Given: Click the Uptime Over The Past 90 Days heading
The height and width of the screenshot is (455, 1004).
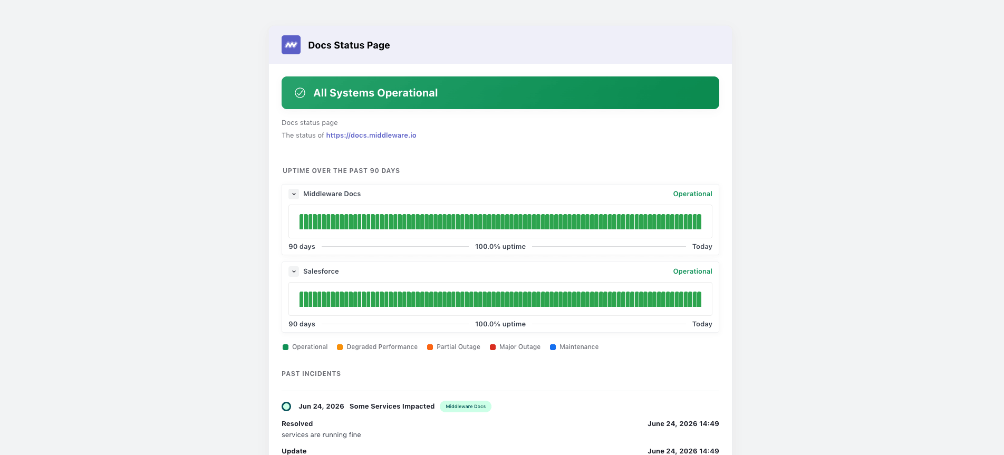Looking at the screenshot, I should click(x=341, y=171).
